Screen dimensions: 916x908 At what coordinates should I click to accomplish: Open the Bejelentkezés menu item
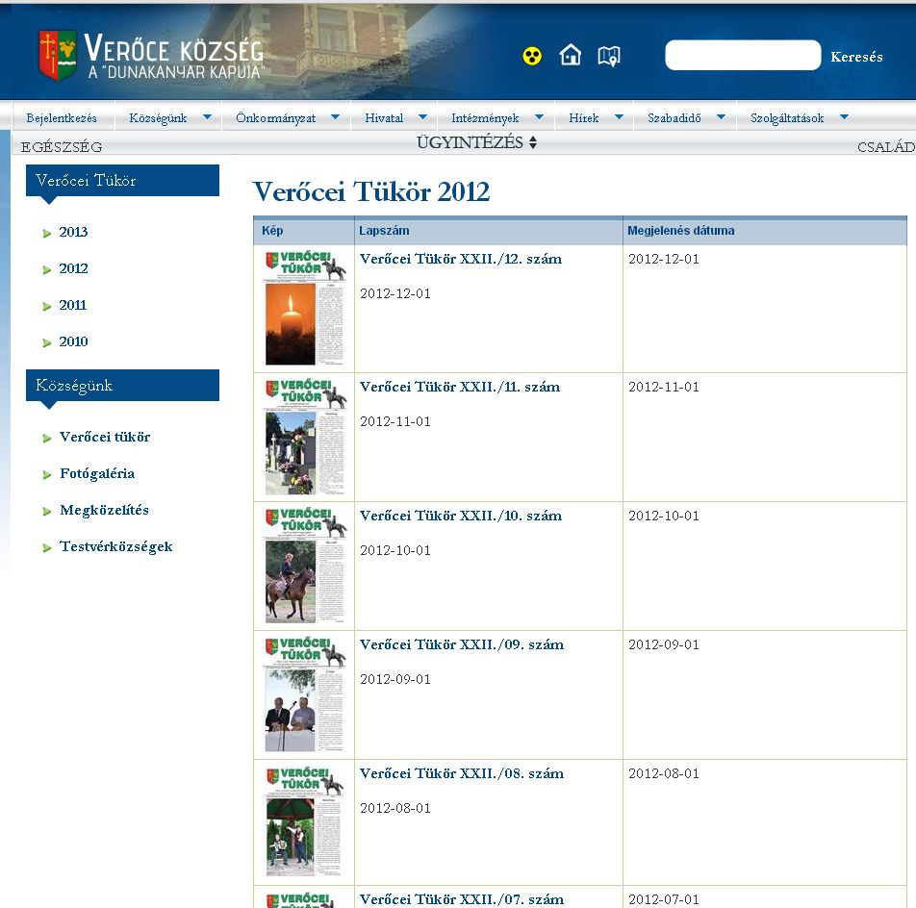62,118
